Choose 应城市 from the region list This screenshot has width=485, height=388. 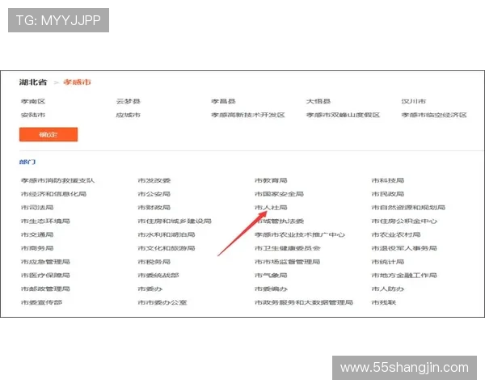coord(128,115)
